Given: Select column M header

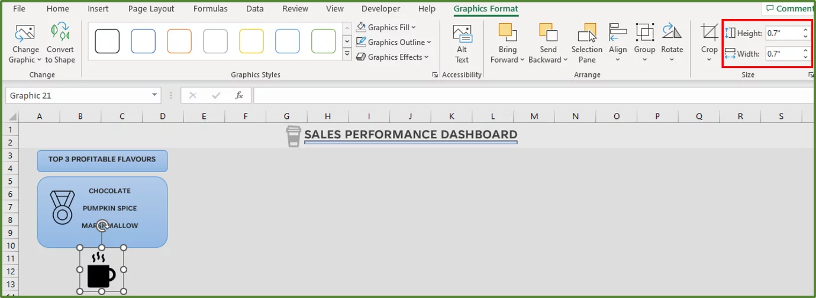Looking at the screenshot, I should coord(534,116).
